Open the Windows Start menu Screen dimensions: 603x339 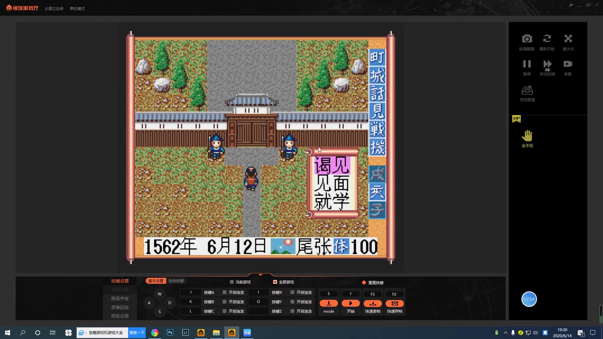pyautogui.click(x=8, y=333)
